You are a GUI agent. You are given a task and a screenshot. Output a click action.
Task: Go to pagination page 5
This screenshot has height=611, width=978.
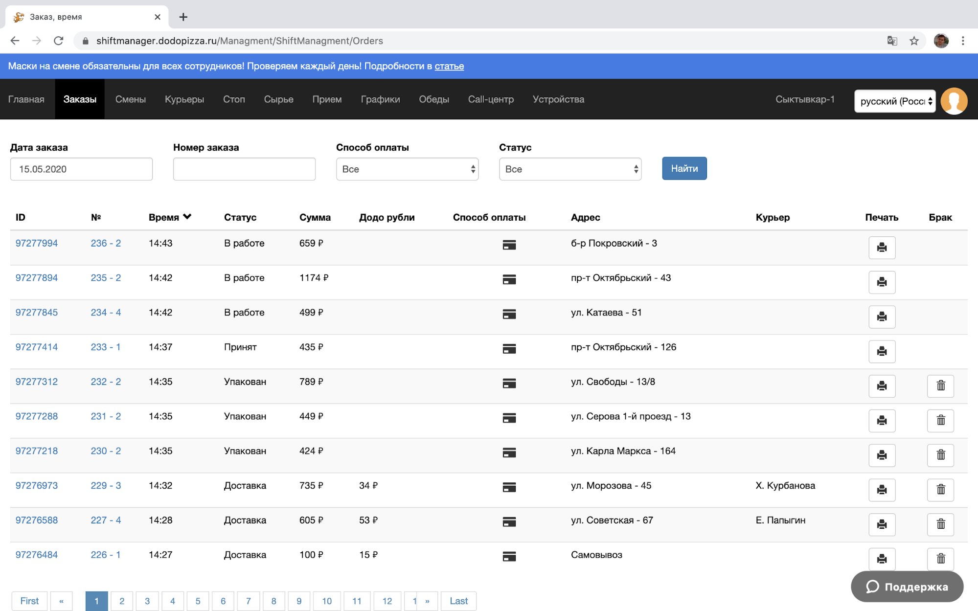pos(198,601)
